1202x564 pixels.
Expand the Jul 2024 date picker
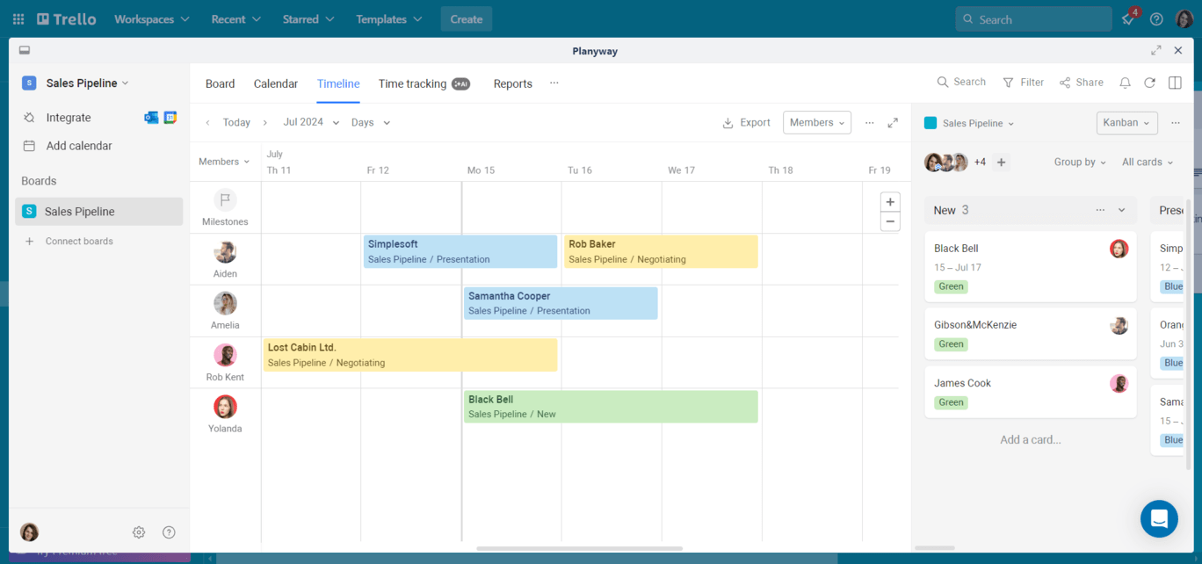point(311,123)
